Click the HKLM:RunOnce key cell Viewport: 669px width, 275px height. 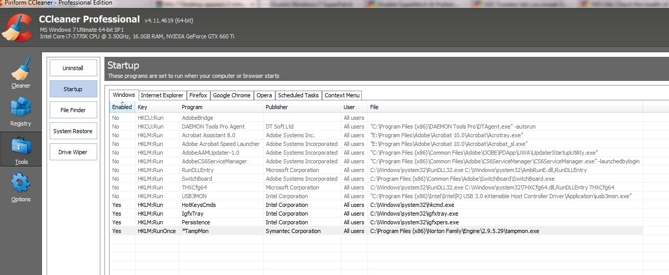[157, 231]
